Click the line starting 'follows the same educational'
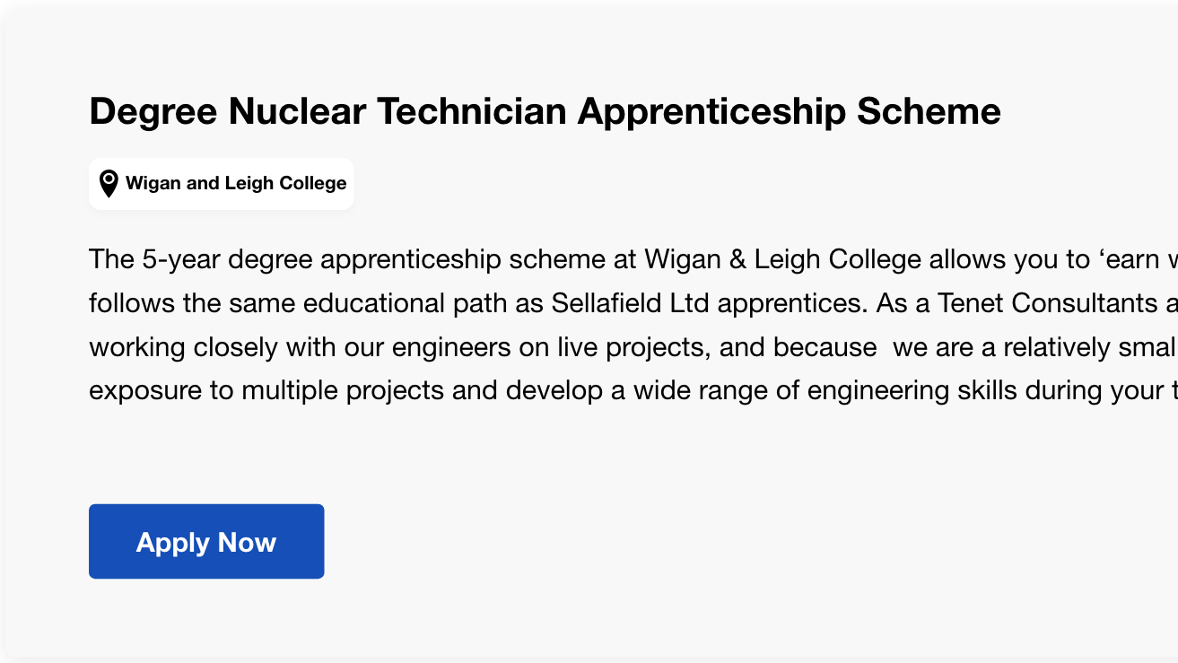Screen dimensions: 1178x663 (633, 303)
